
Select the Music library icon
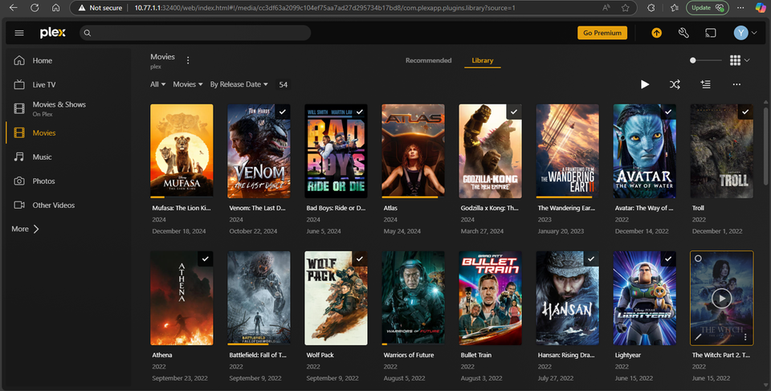19,157
